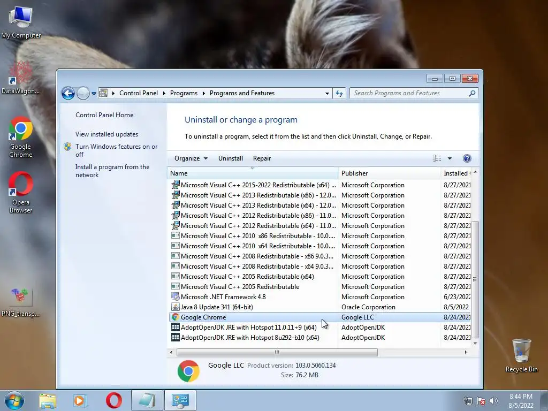Open Help with the question mark icon
548x411 pixels.
pyautogui.click(x=467, y=158)
